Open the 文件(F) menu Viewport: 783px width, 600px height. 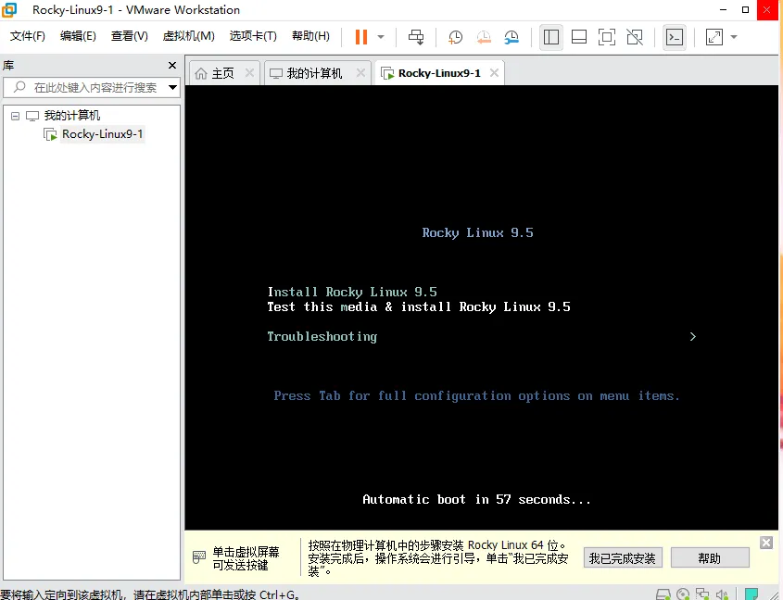pos(28,36)
